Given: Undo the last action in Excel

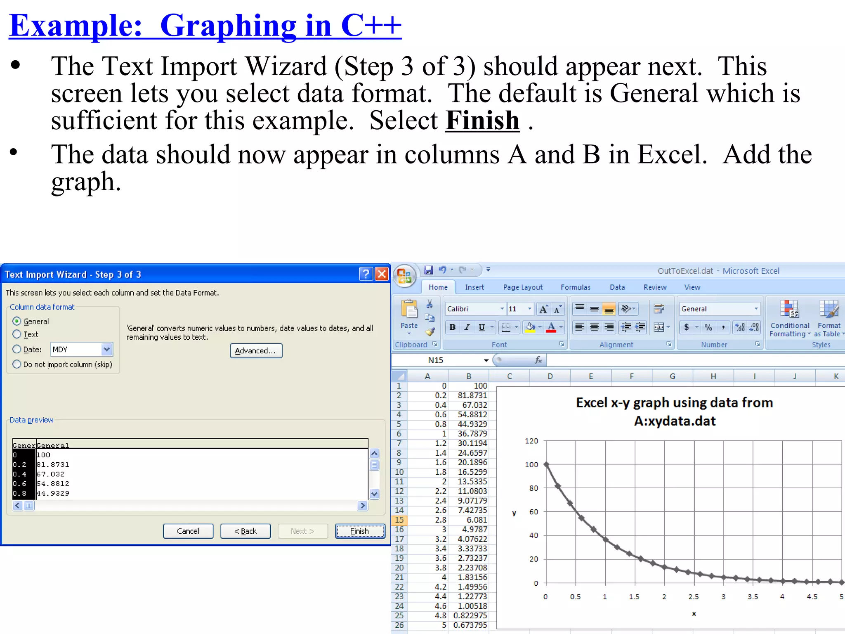Looking at the screenshot, I should [x=442, y=270].
